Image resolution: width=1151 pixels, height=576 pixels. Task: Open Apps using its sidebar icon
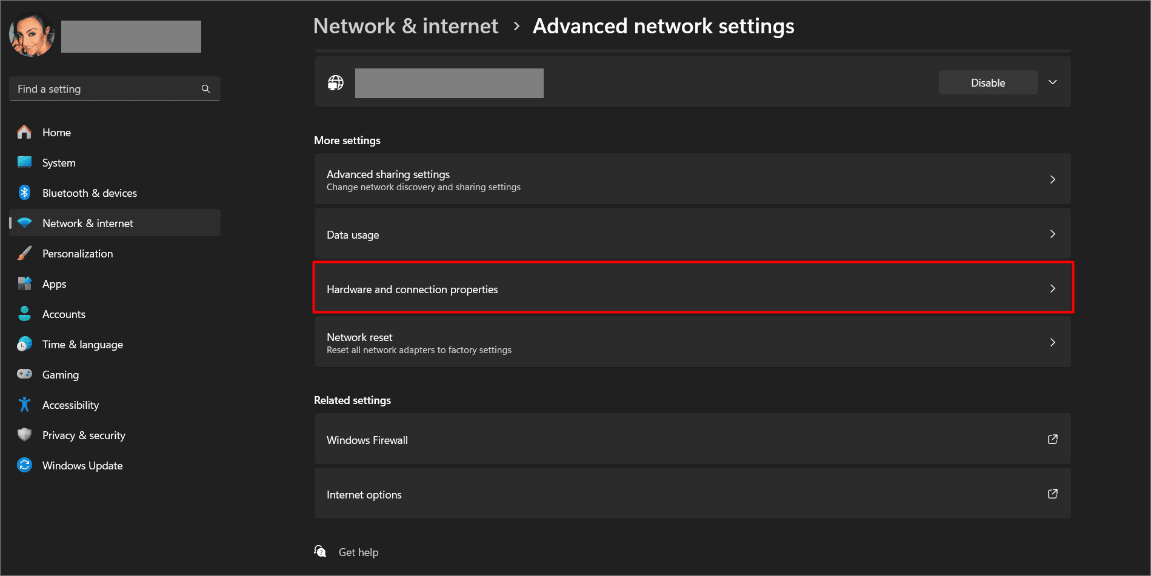point(24,283)
